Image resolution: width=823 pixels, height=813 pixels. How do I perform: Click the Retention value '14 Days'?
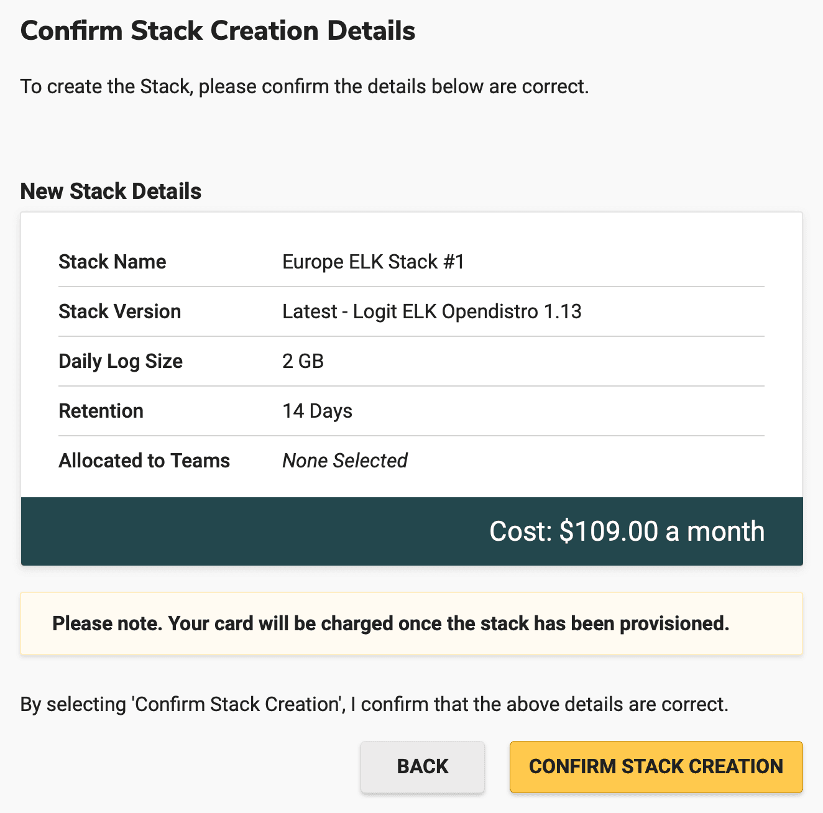point(317,411)
